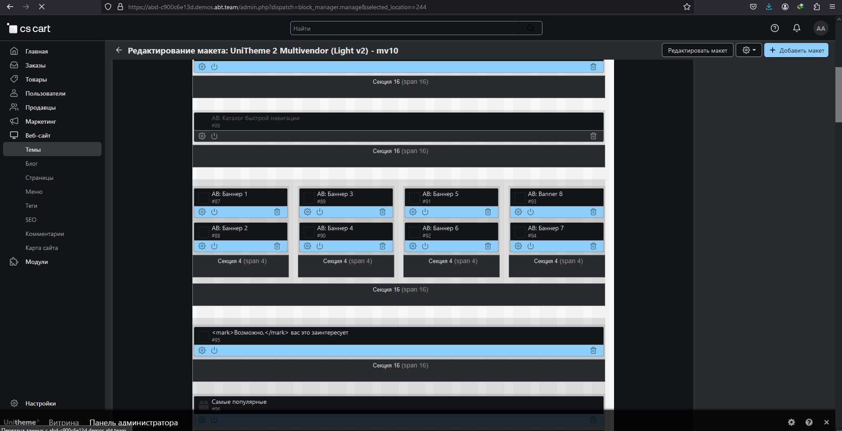Toggle power status of AB: Баннер 7
This screenshot has height=431, width=842.
[x=531, y=246]
